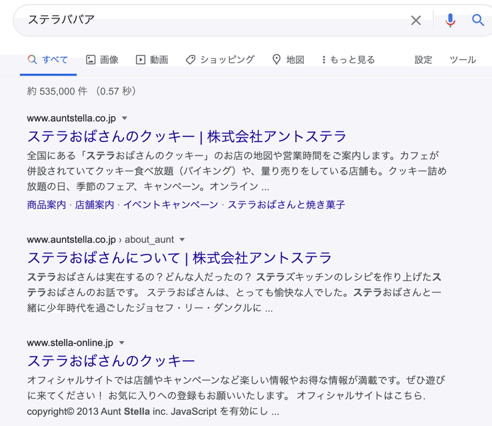The image size is (492, 426).
Task: Open the 地図 tab
Action: (x=288, y=60)
